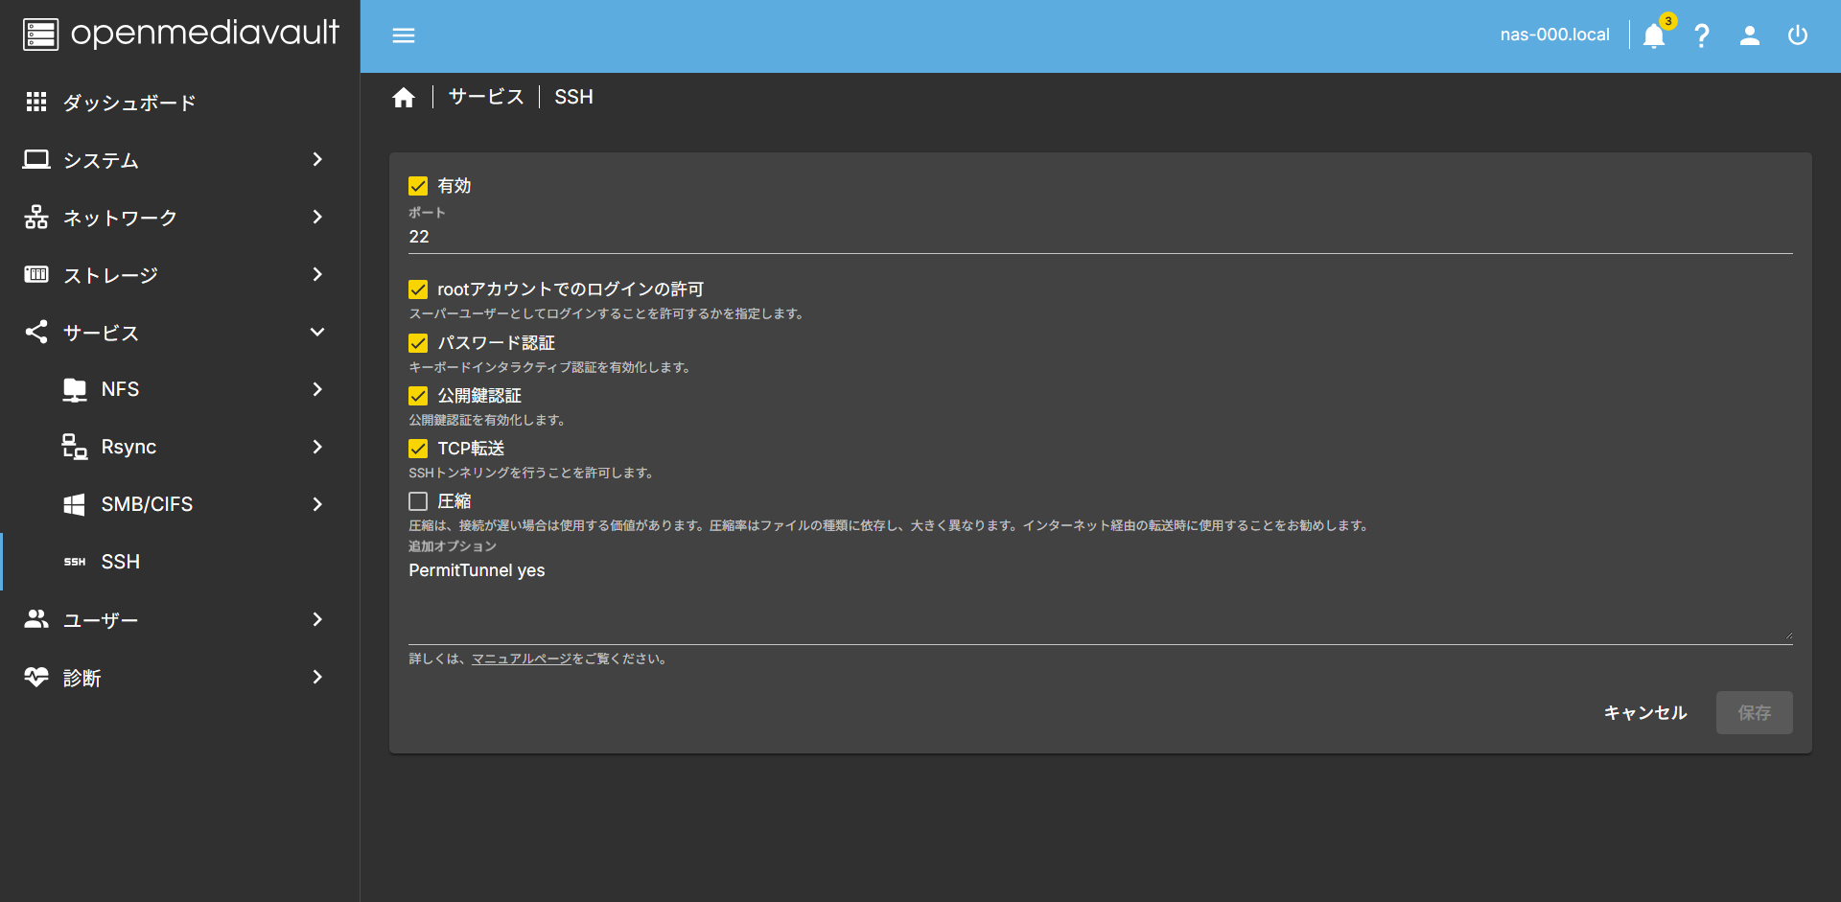1841x902 pixels.
Task: Click the hamburger menu icon
Action: (x=404, y=35)
